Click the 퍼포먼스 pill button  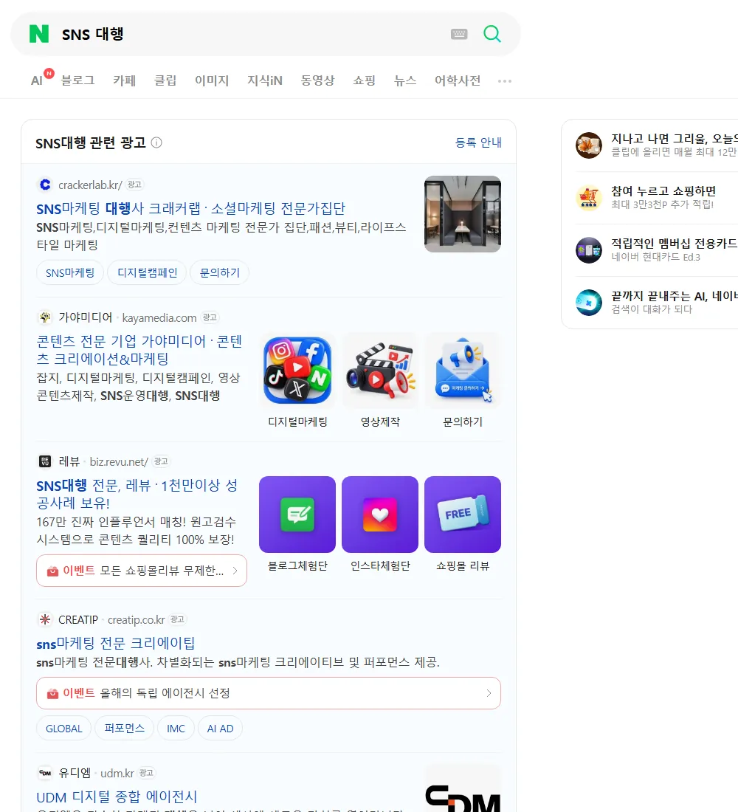click(124, 729)
